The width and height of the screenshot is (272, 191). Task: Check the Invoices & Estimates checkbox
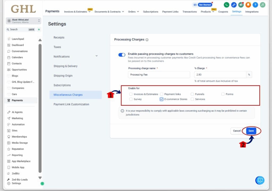(x=131, y=94)
